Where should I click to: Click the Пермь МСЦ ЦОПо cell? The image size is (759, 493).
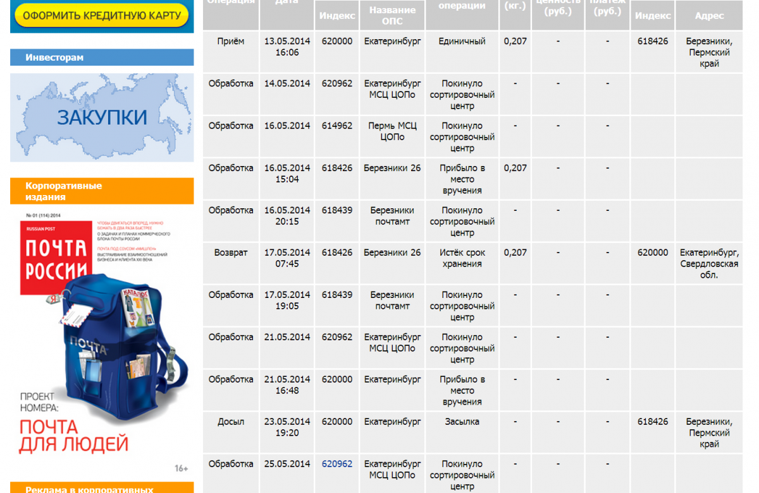pos(392,131)
